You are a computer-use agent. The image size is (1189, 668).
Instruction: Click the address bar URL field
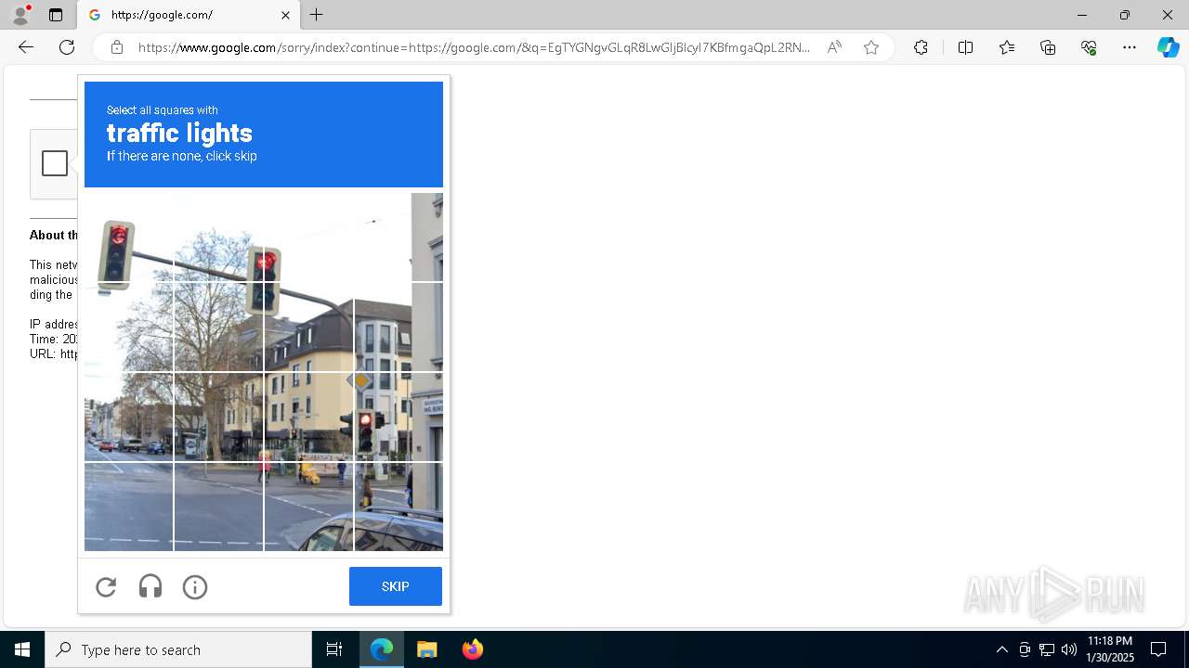pos(474,47)
